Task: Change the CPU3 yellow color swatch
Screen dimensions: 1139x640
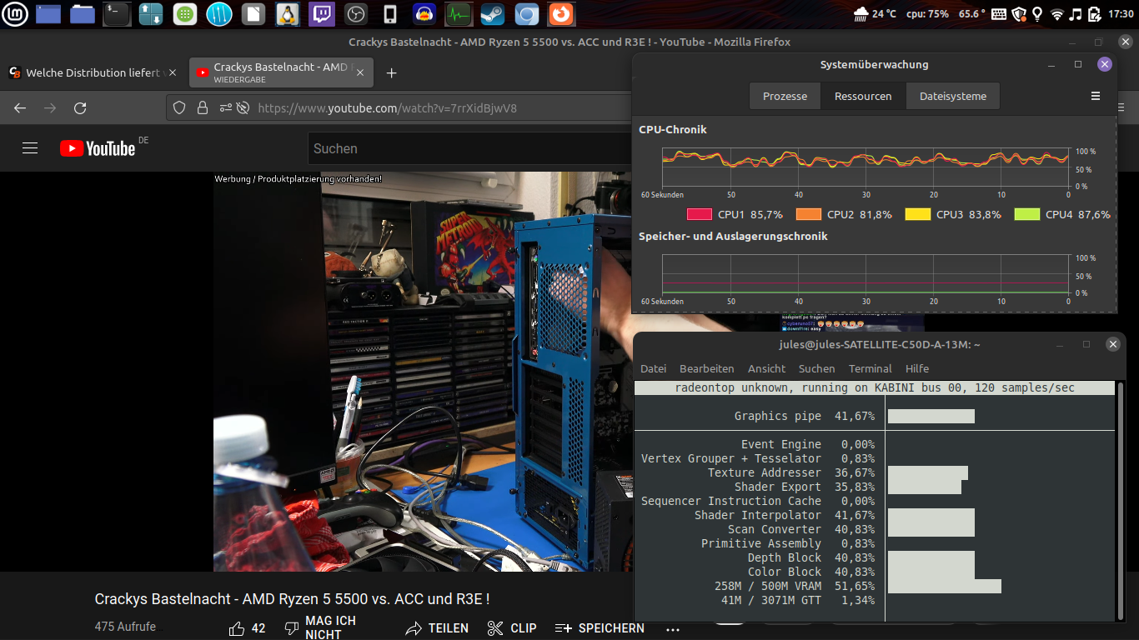Action: click(x=918, y=214)
